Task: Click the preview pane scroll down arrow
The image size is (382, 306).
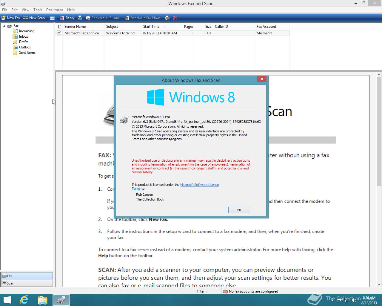Action: (379, 285)
